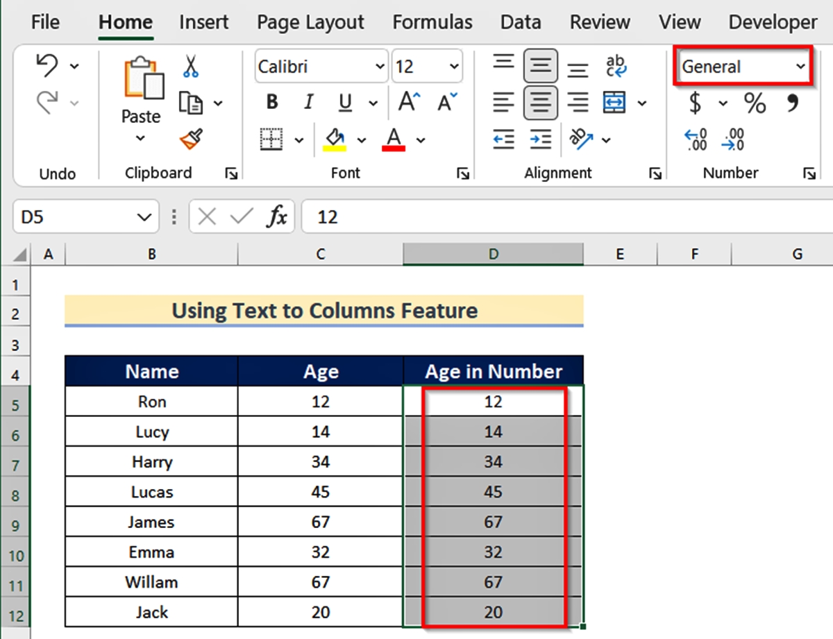
Task: Click the Insert Function fx icon
Action: coord(277,217)
